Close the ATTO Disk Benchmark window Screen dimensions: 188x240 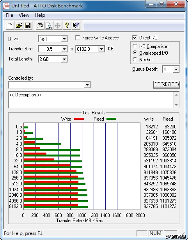coord(176,4)
